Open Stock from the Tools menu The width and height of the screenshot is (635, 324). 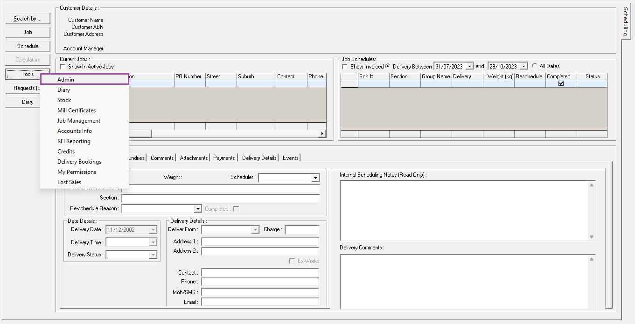(x=84, y=100)
